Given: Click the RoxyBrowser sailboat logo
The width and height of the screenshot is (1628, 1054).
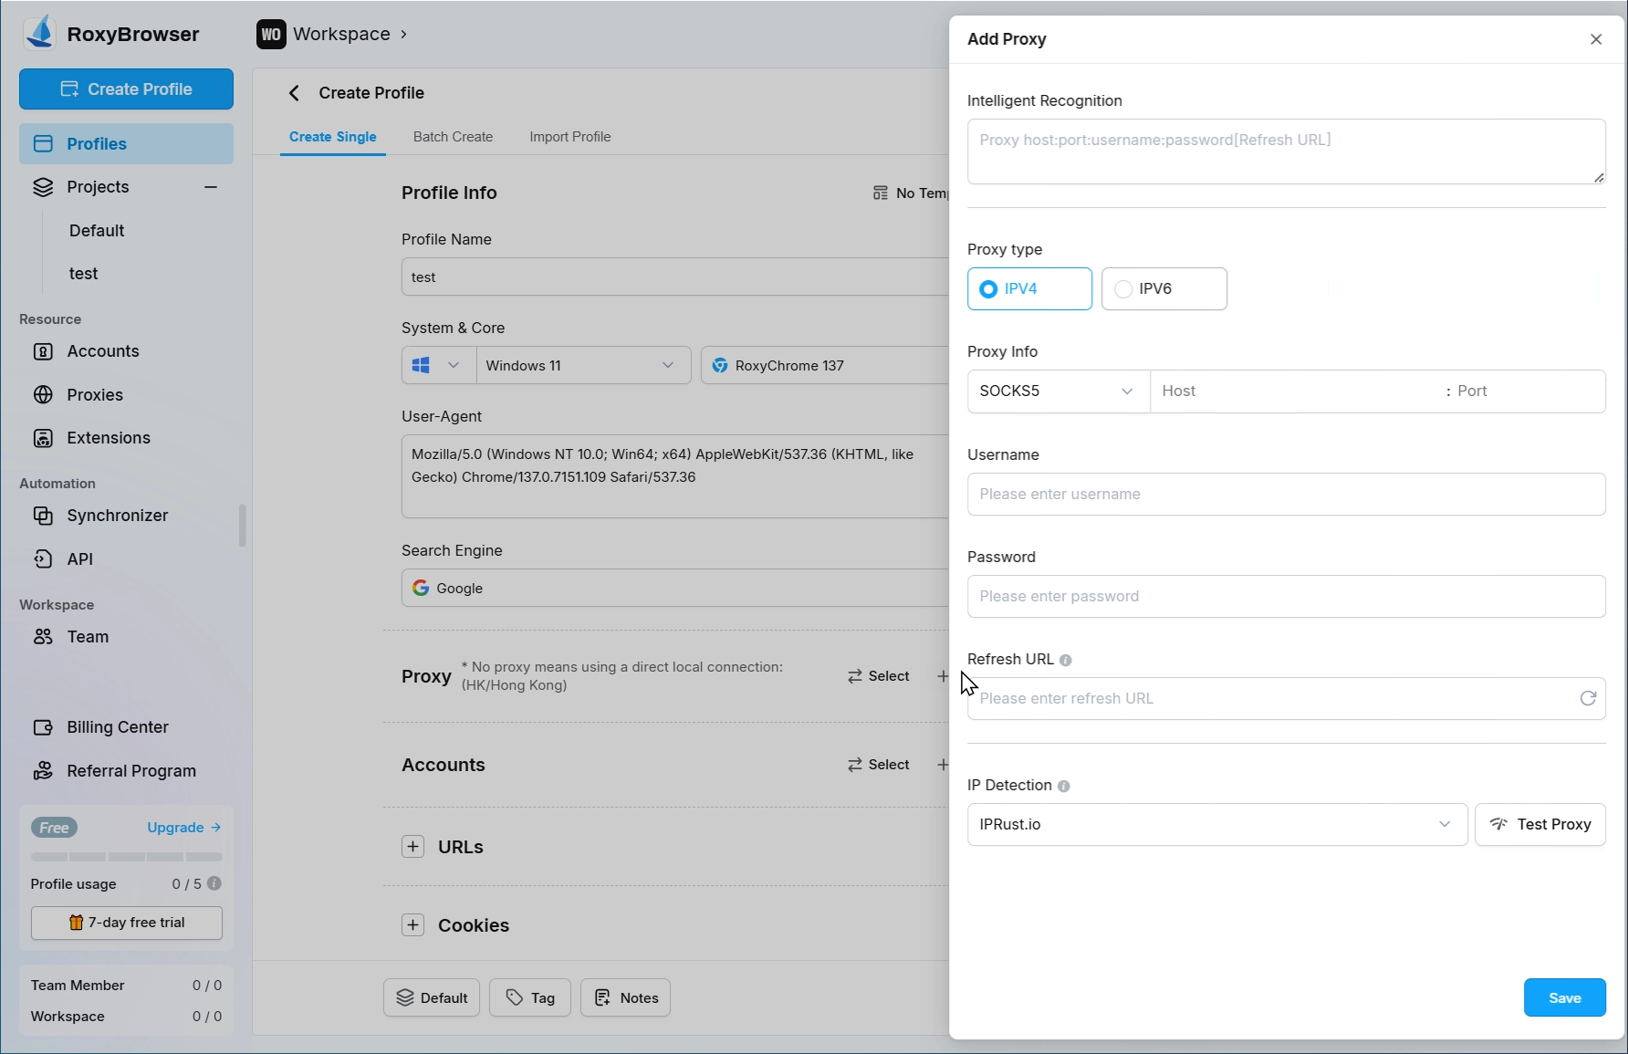Looking at the screenshot, I should (x=40, y=33).
